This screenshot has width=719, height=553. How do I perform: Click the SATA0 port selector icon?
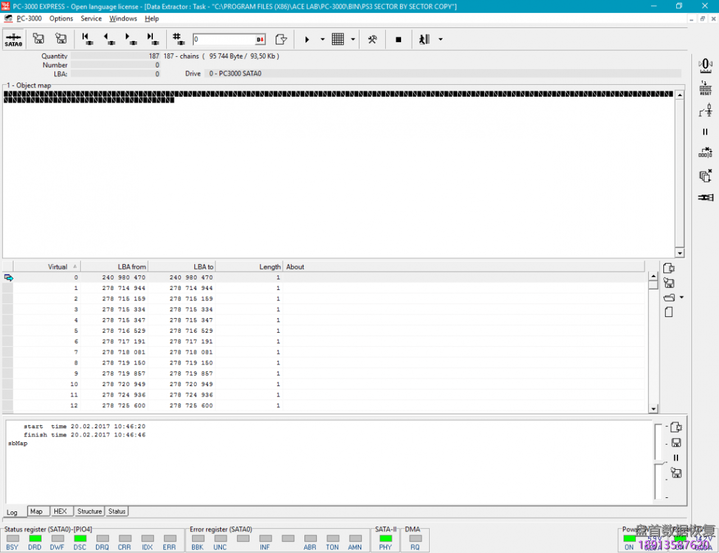click(x=13, y=39)
